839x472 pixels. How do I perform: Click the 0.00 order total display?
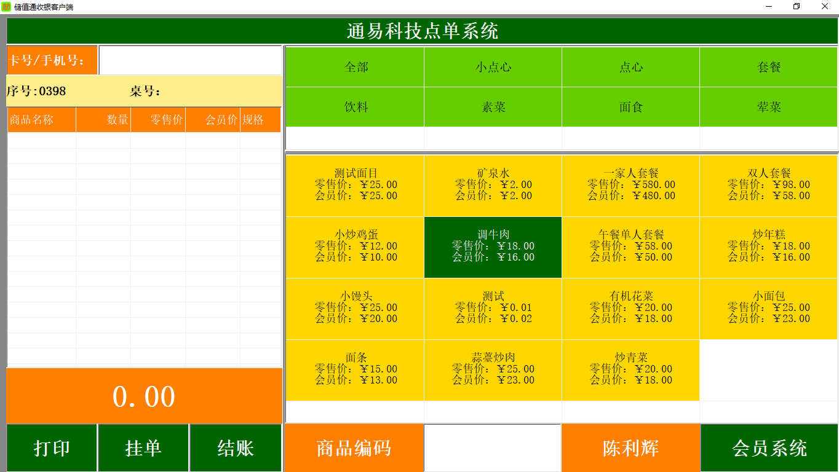coord(144,396)
